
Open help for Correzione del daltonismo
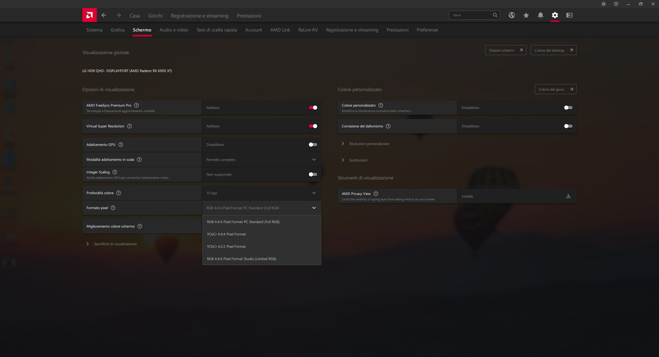[x=388, y=126]
